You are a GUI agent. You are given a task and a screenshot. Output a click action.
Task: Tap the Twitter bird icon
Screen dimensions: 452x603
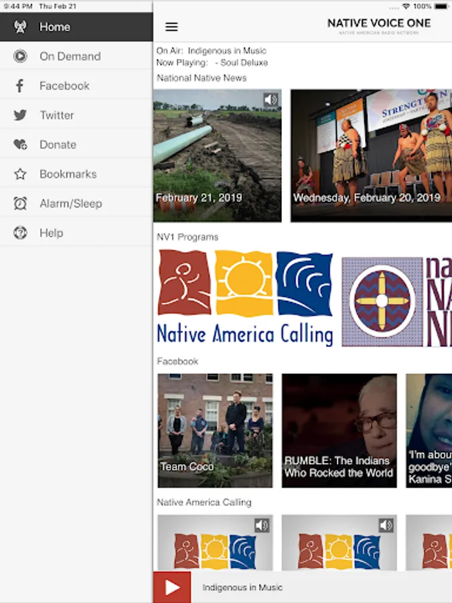tap(20, 115)
